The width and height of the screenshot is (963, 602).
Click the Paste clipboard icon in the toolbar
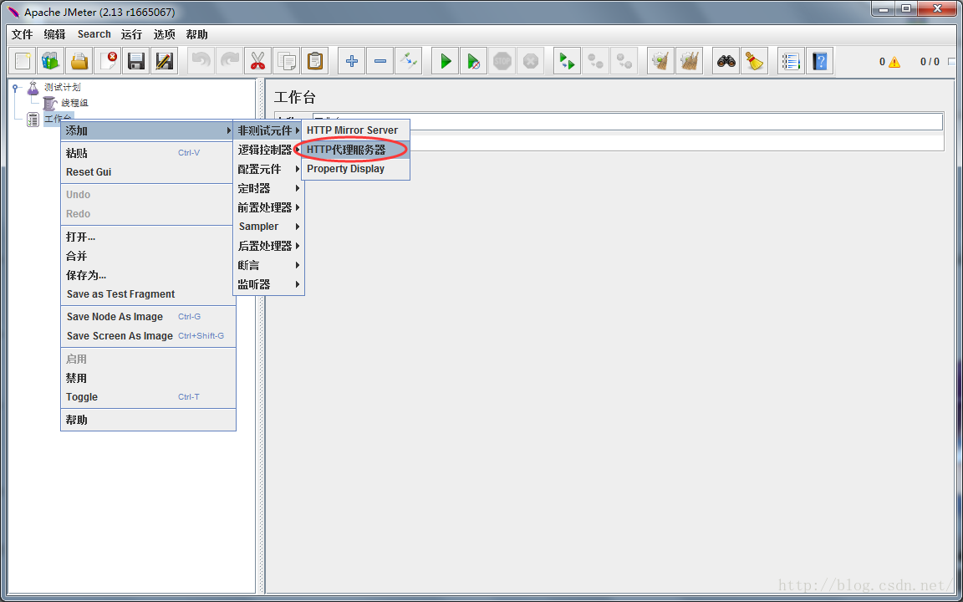pos(313,61)
